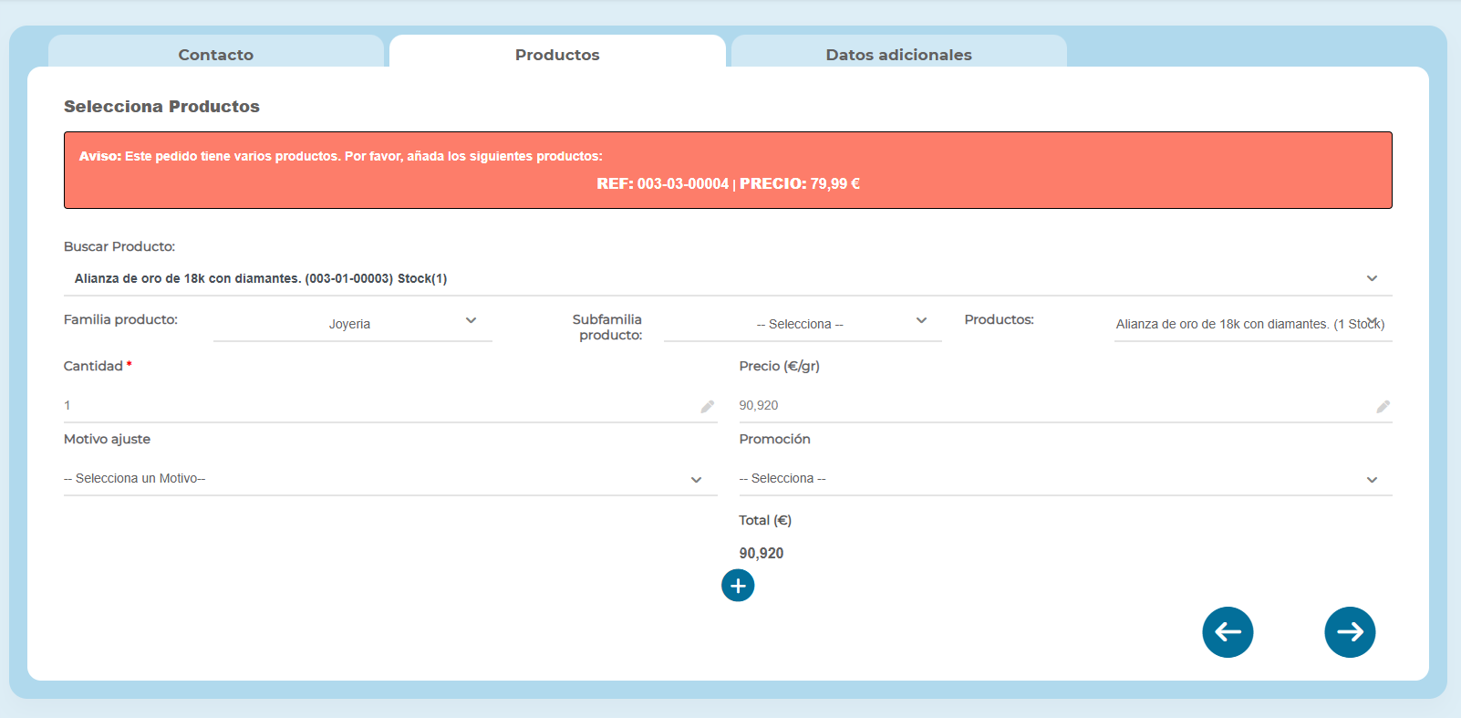Click the blue plus add product icon
Image resolution: width=1461 pixels, height=718 pixels.
click(738, 586)
